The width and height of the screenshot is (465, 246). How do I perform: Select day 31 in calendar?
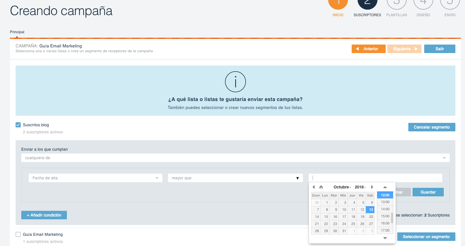(x=343, y=231)
